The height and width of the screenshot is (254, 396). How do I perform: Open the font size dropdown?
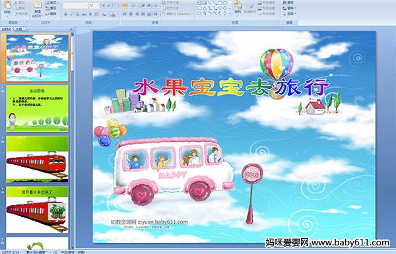click(94, 5)
